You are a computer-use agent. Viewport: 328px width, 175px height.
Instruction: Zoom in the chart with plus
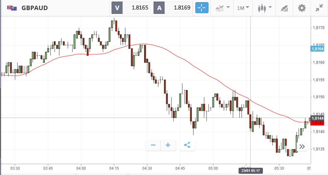coord(168,145)
